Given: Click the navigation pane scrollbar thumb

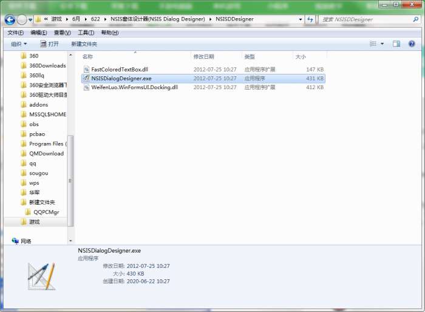Looking at the screenshot, I should [x=70, y=181].
